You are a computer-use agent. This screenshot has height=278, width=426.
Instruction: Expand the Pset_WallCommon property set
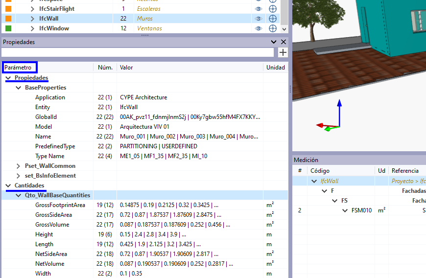click(19, 166)
